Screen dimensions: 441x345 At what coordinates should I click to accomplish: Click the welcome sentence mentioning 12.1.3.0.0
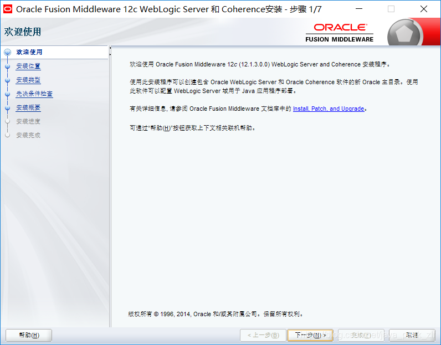coord(260,64)
